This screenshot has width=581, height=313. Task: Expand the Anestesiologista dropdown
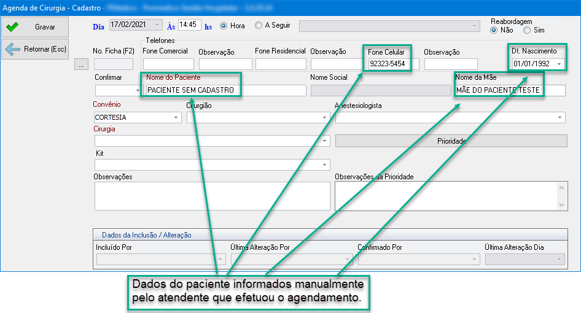pyautogui.click(x=560, y=117)
